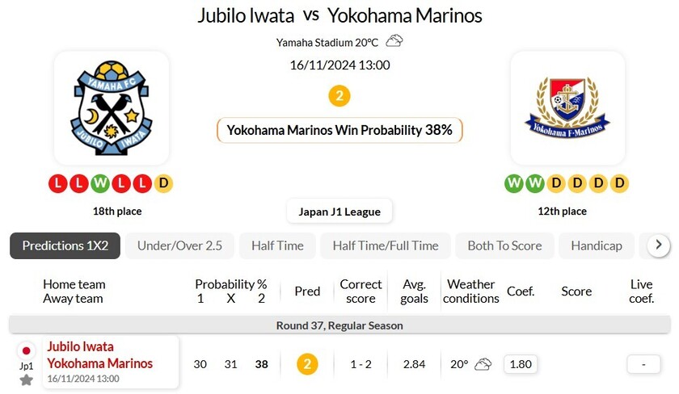
Task: Click the live coefficient dash box
Action: point(643,364)
